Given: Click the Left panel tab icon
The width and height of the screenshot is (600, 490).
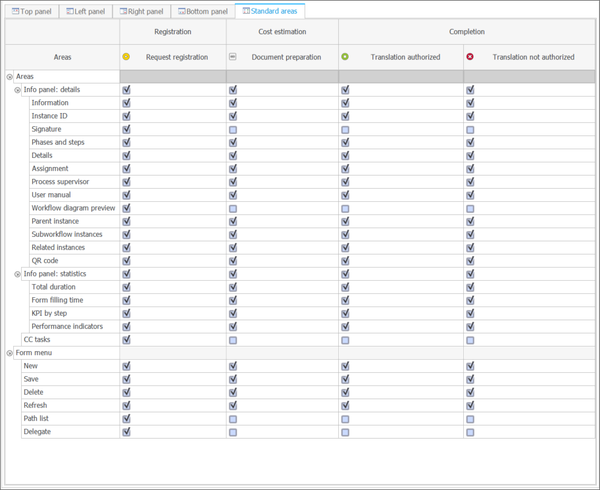Looking at the screenshot, I should coord(70,11).
